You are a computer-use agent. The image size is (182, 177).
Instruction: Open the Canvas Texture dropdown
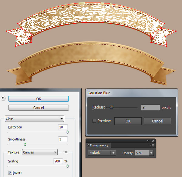point(40,152)
